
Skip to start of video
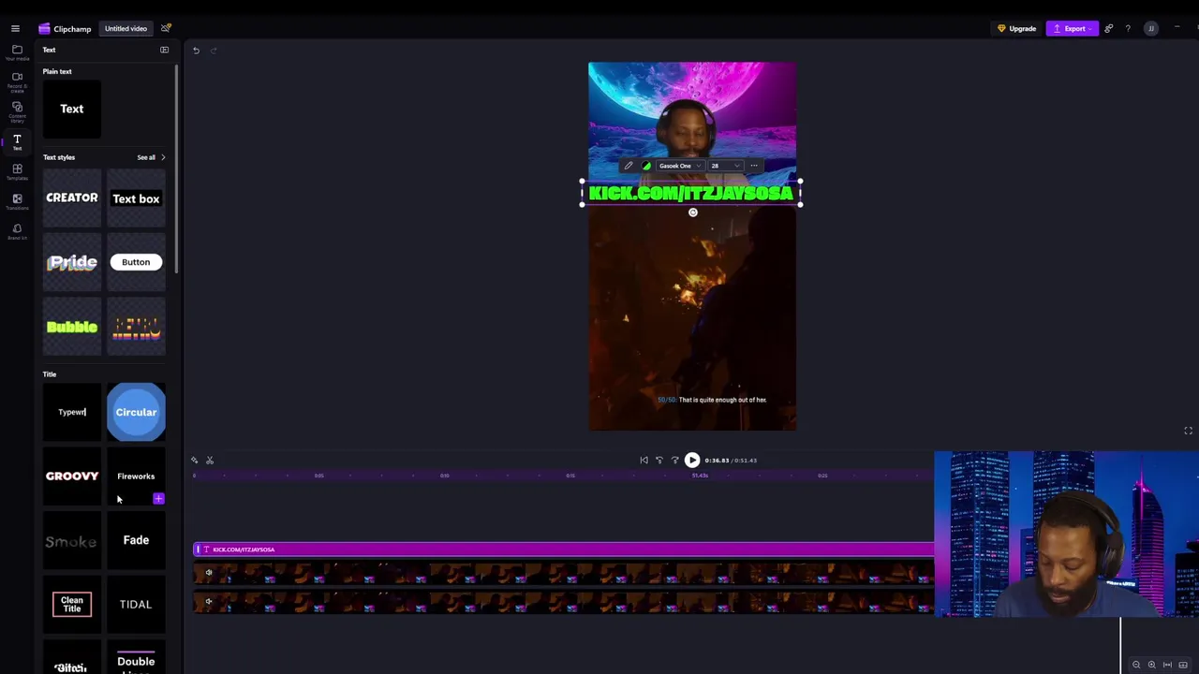(644, 461)
